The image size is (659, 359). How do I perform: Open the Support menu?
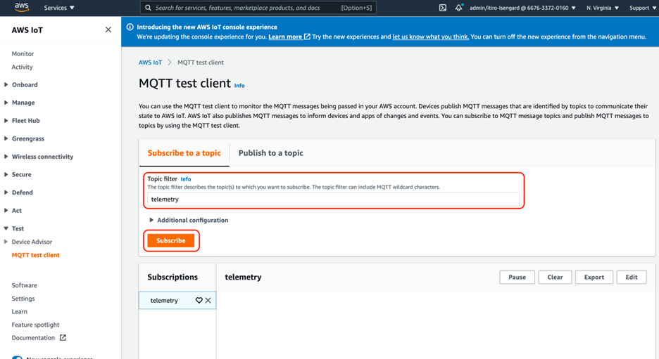[643, 8]
